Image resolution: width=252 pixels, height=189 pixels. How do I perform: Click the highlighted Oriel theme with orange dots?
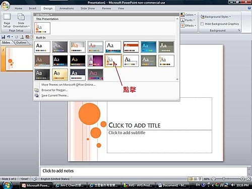coord(113,60)
